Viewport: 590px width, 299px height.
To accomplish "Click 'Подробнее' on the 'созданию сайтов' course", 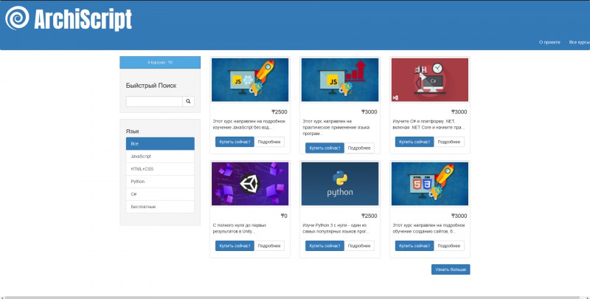I will click(449, 246).
